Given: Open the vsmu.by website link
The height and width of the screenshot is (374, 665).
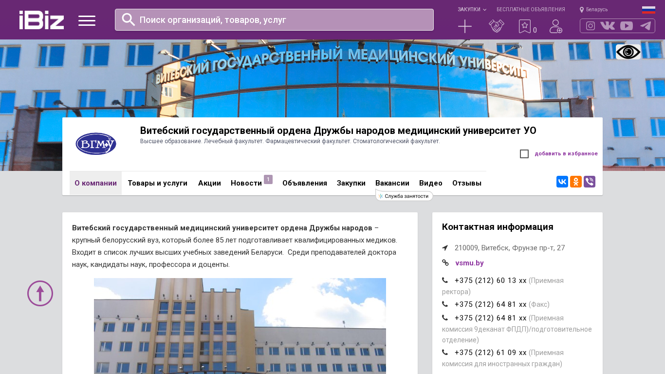Looking at the screenshot, I should point(469,263).
